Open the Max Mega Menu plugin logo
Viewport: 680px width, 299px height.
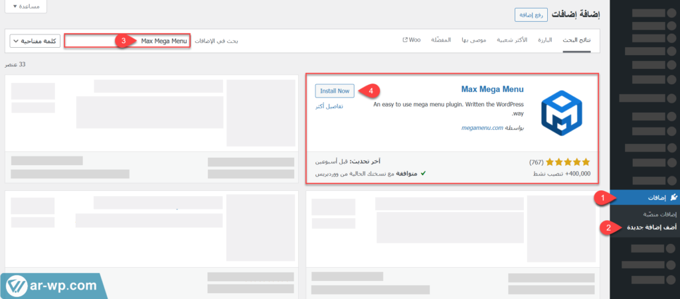561,113
